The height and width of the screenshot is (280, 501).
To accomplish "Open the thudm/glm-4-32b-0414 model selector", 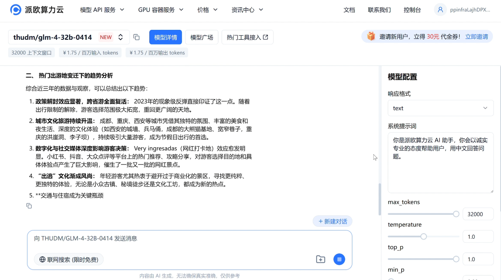I will (69, 37).
